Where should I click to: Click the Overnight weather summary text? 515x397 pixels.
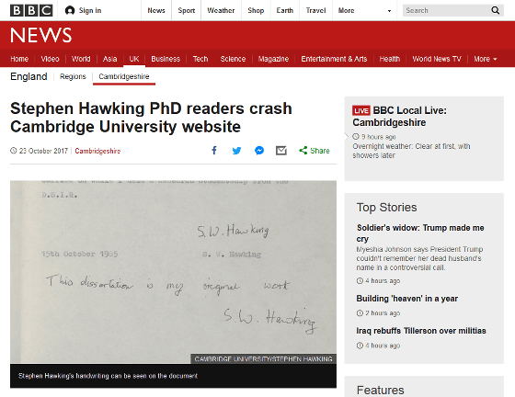[x=411, y=151]
